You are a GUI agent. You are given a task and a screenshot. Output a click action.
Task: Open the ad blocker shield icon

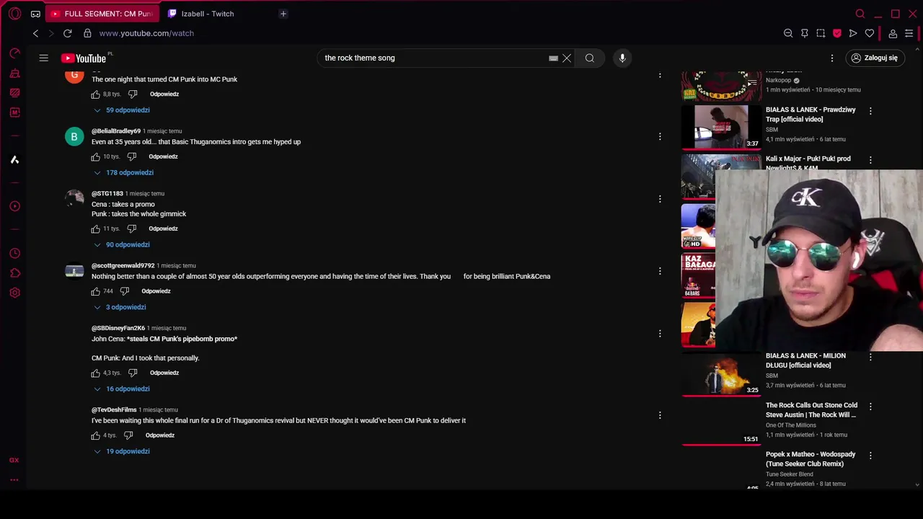tap(837, 33)
